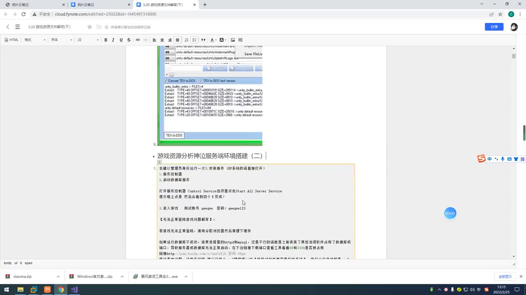Center align the text
The height and width of the screenshot is (295, 526).
click(x=162, y=40)
